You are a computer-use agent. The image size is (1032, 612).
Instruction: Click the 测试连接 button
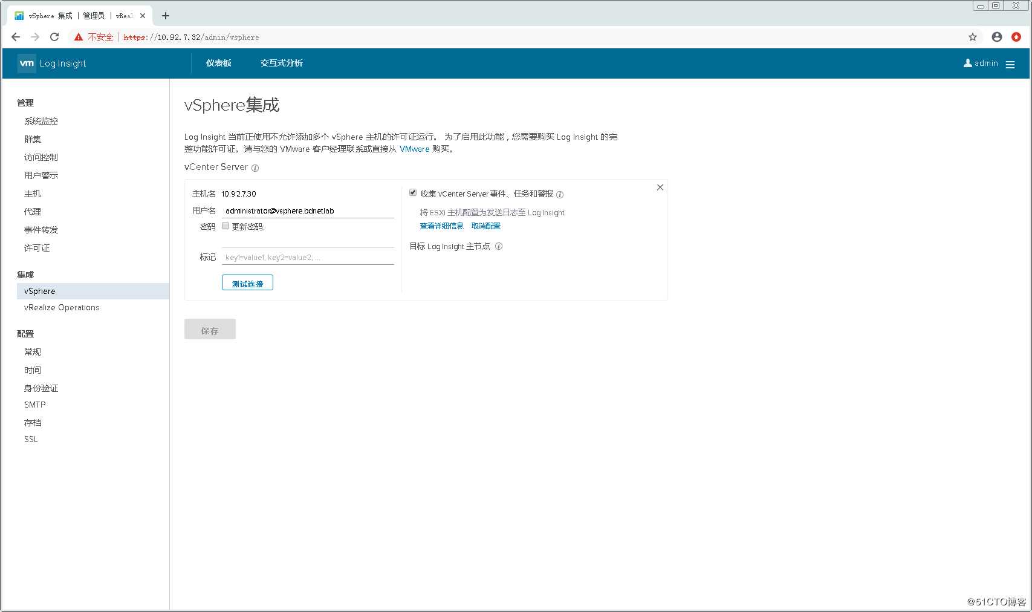(x=247, y=283)
